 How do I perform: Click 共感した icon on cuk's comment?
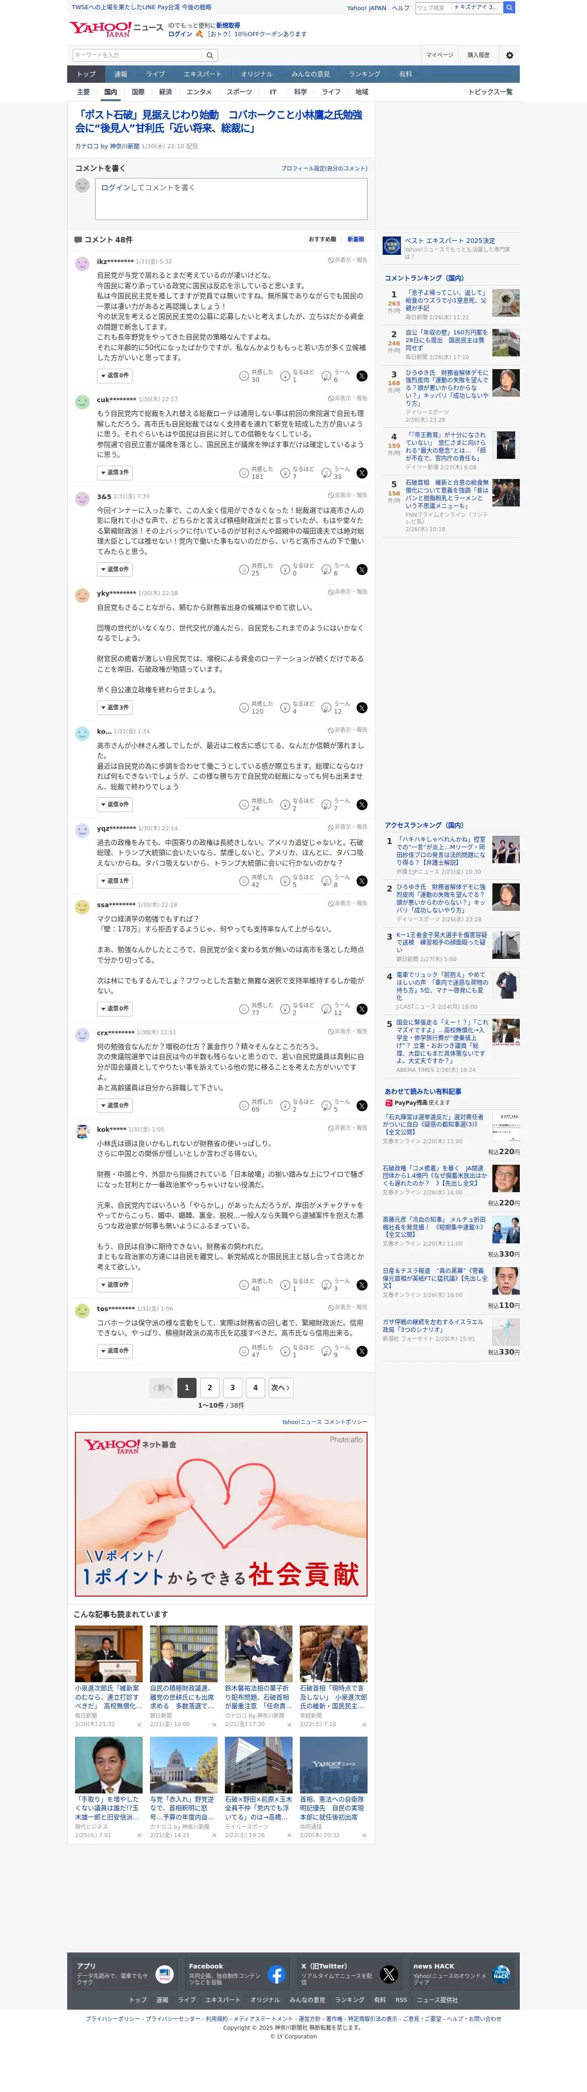click(x=244, y=473)
